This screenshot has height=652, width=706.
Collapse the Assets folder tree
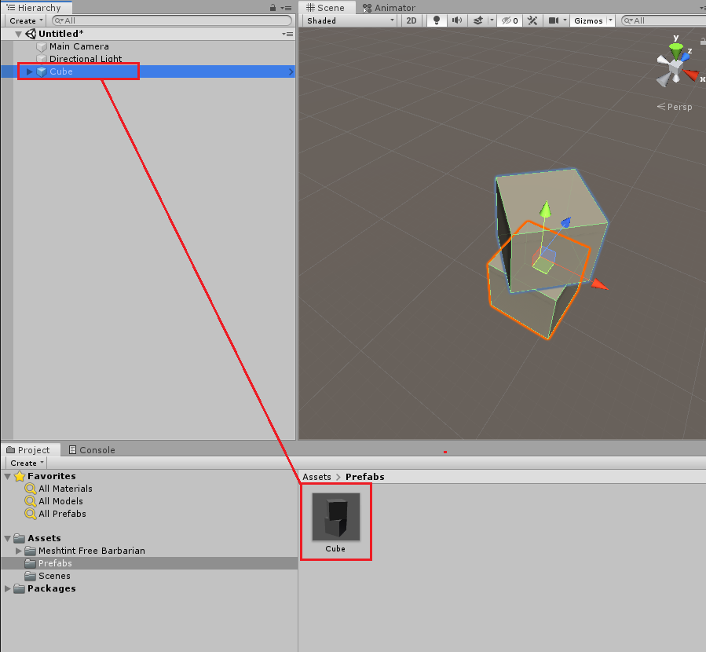[8, 538]
